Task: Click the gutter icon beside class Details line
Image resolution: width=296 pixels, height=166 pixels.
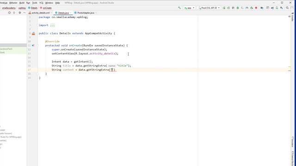Action: pyautogui.click(x=33, y=34)
